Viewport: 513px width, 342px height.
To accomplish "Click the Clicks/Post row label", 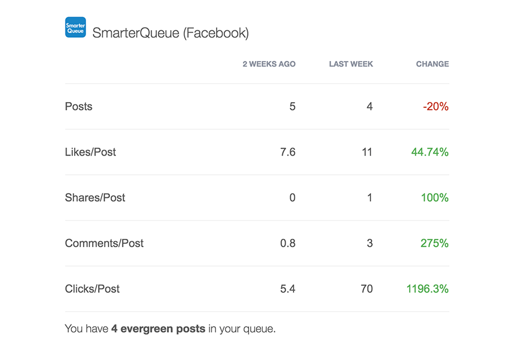I will click(x=92, y=288).
